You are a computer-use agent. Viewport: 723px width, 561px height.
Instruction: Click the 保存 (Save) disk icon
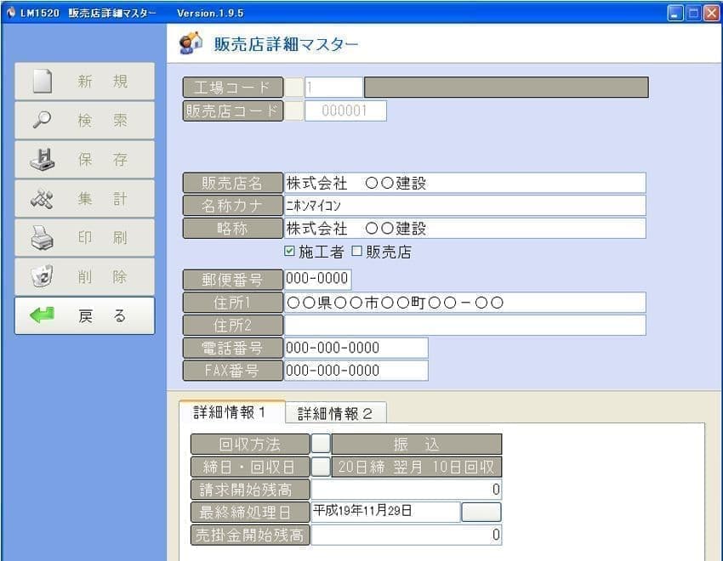tap(42, 160)
